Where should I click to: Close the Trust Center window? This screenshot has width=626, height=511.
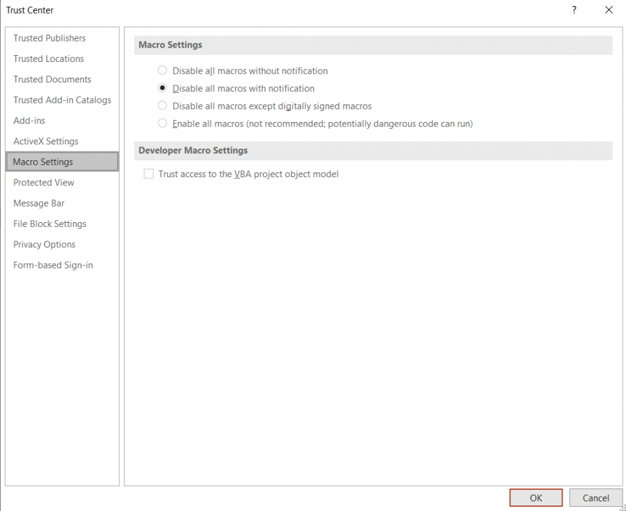609,10
